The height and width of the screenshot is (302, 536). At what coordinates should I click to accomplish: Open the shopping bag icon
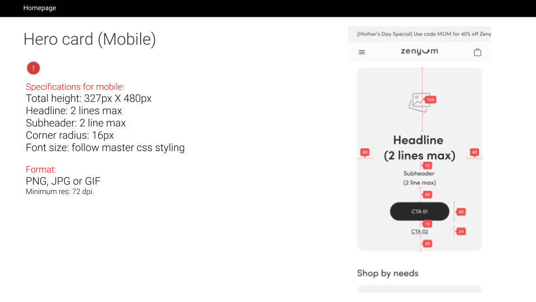point(477,52)
